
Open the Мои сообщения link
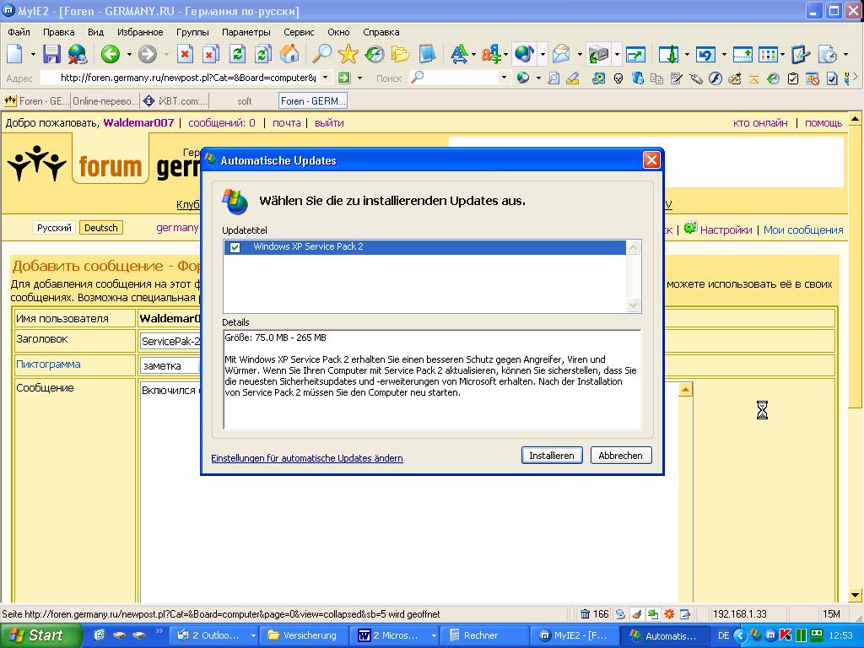803,229
